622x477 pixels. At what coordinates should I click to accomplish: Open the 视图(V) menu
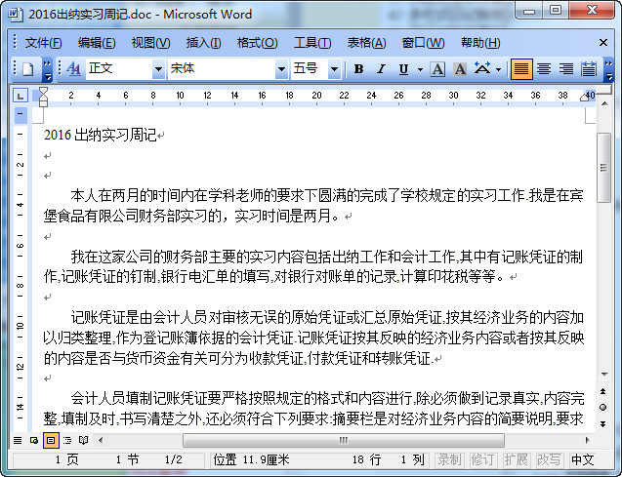[150, 42]
